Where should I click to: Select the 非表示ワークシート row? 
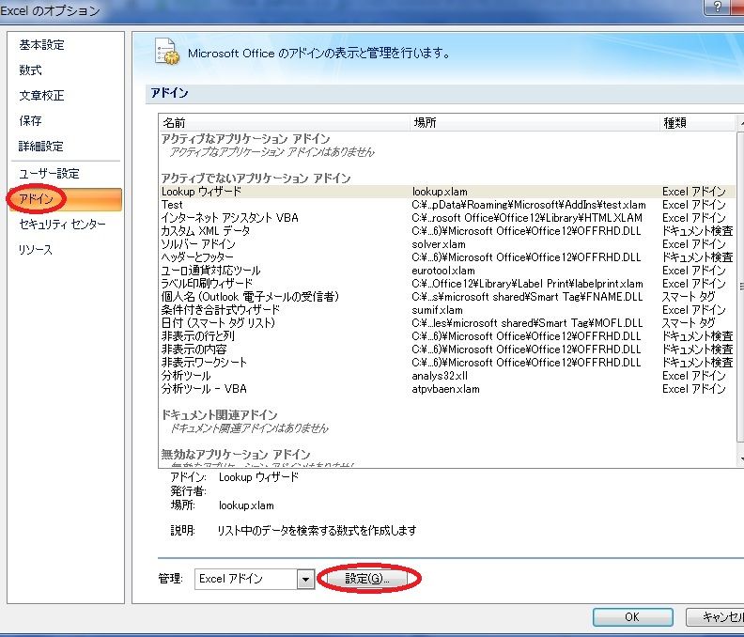pos(447,363)
